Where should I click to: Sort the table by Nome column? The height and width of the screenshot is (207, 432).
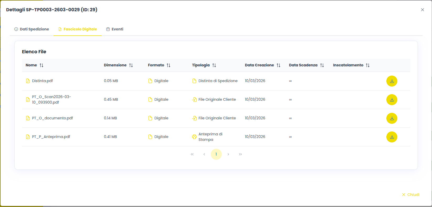41,65
